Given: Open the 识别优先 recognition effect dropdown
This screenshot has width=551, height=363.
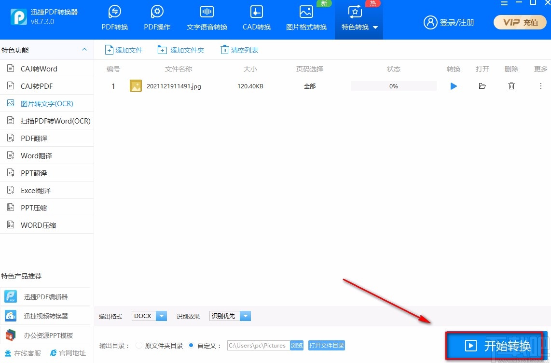Looking at the screenshot, I should (x=245, y=316).
